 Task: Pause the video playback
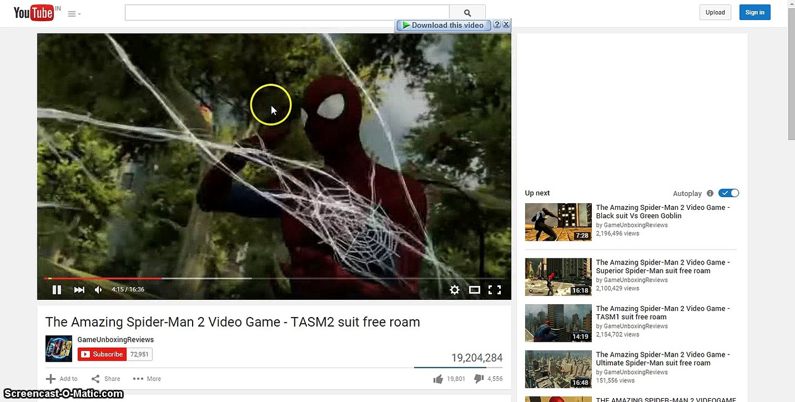[56, 290]
